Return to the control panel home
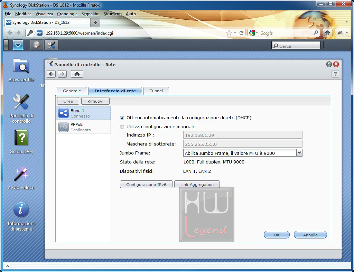 [x=77, y=74]
